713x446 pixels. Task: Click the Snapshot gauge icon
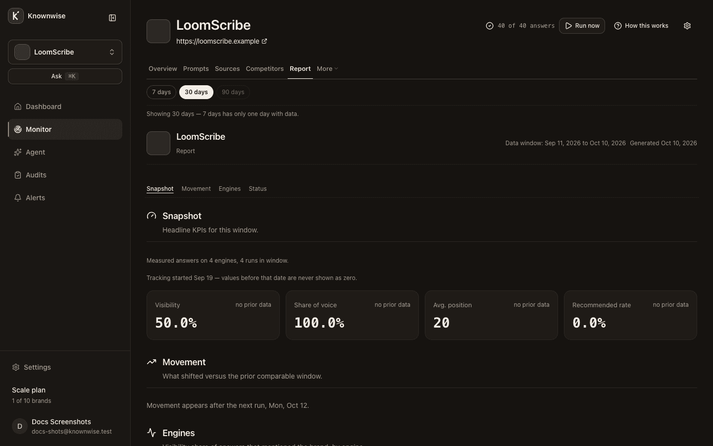(x=152, y=216)
